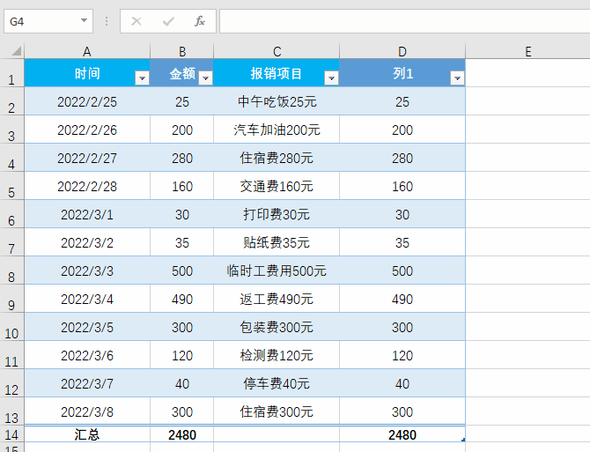This screenshot has height=452, width=590.
Task: Click the Select All corner triangle
Action: pyautogui.click(x=16, y=51)
